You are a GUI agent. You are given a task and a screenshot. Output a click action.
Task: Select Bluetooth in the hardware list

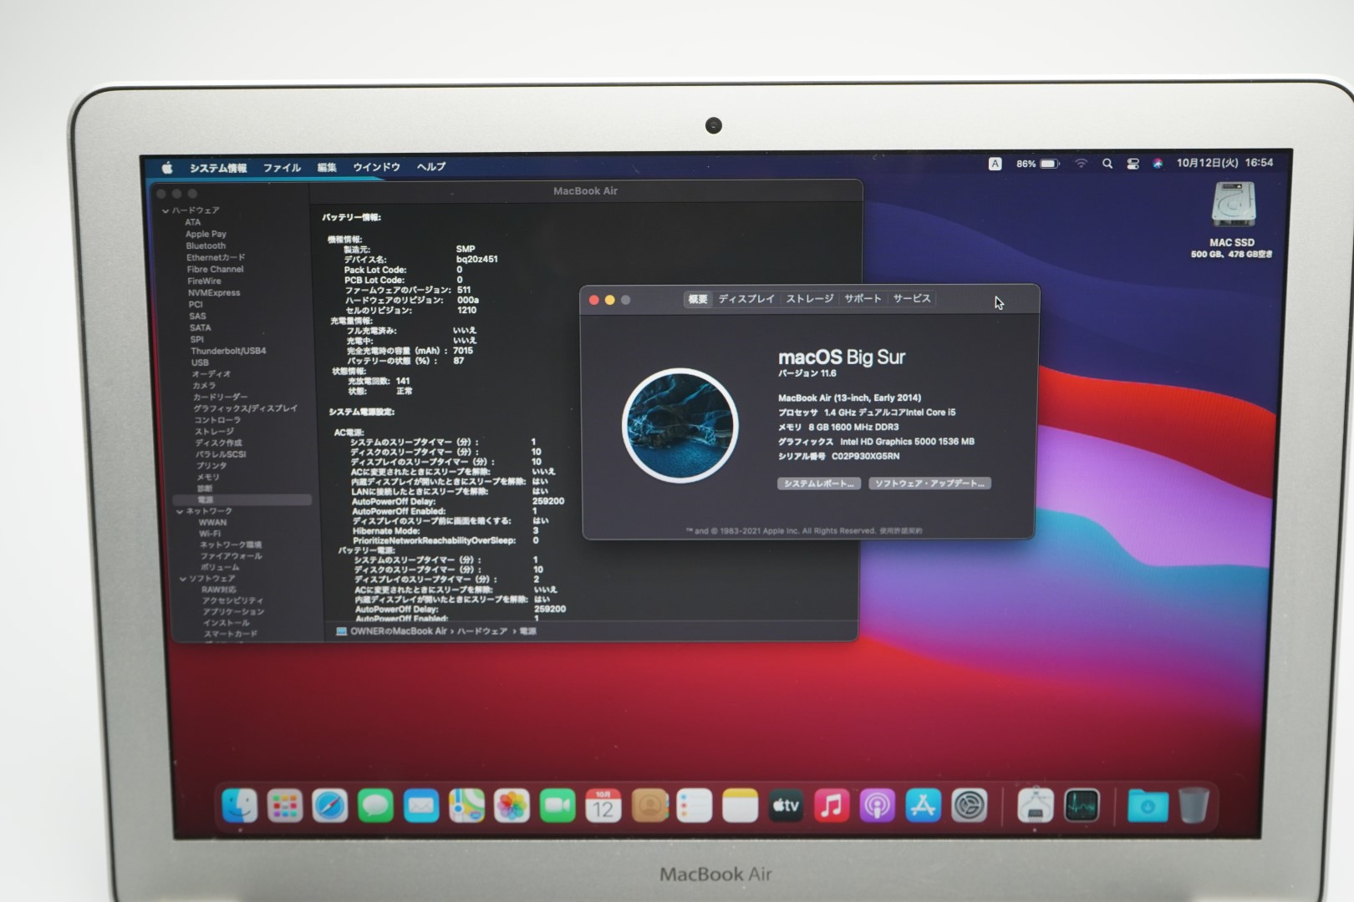(x=206, y=246)
